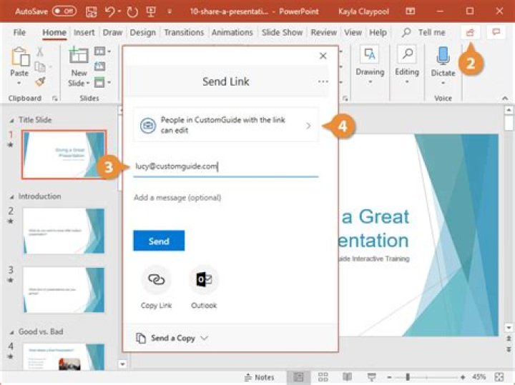Screen dimensions: 515x385
Task: Click the Copy Link icon
Action: pos(156,280)
